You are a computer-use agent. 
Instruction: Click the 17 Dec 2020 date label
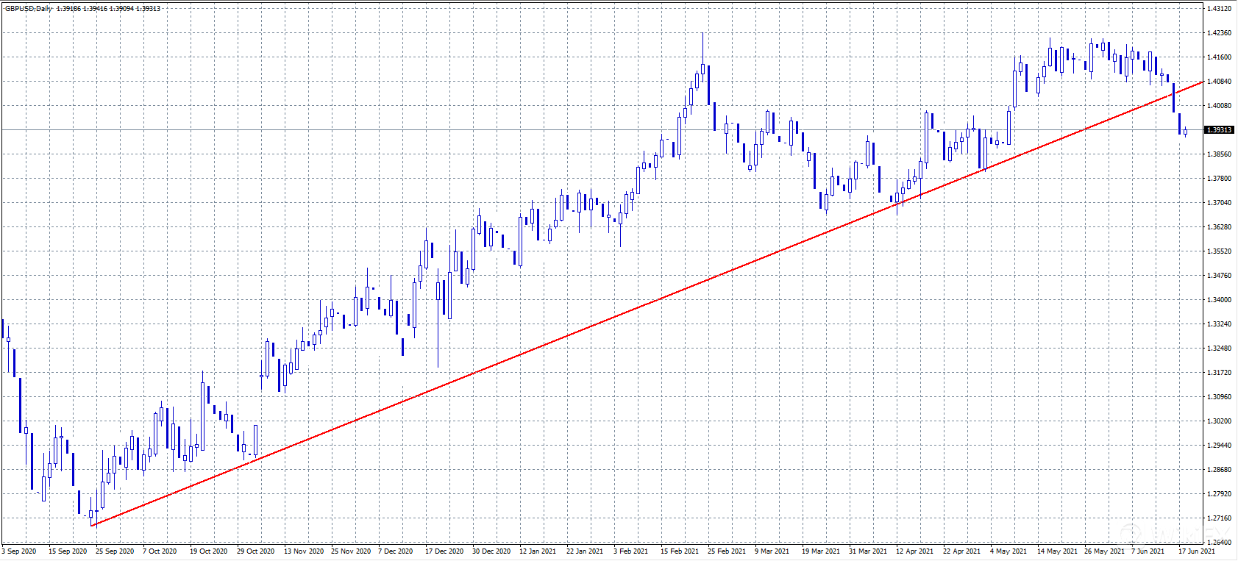[444, 551]
